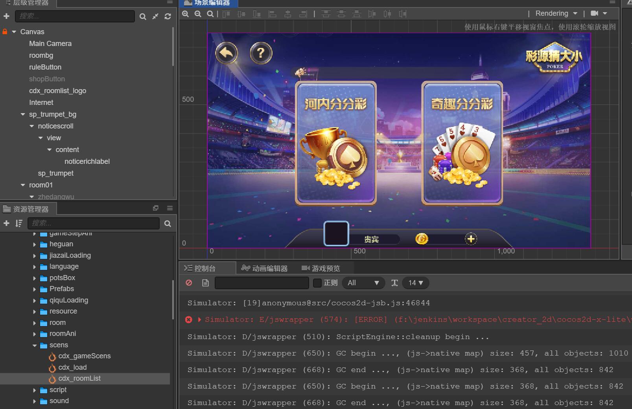The width and height of the screenshot is (632, 409).
Task: Open the scene camera dropdown
Action: coord(599,13)
